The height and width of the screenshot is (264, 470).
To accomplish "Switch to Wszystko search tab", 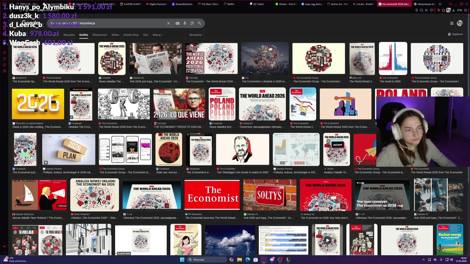I will pyautogui.click(x=69, y=35).
